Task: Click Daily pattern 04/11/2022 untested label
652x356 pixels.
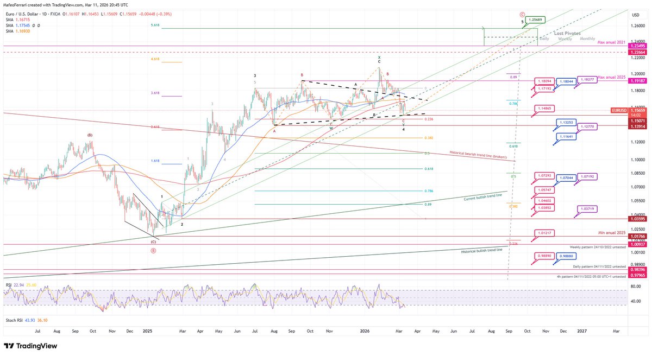Action: [600, 266]
